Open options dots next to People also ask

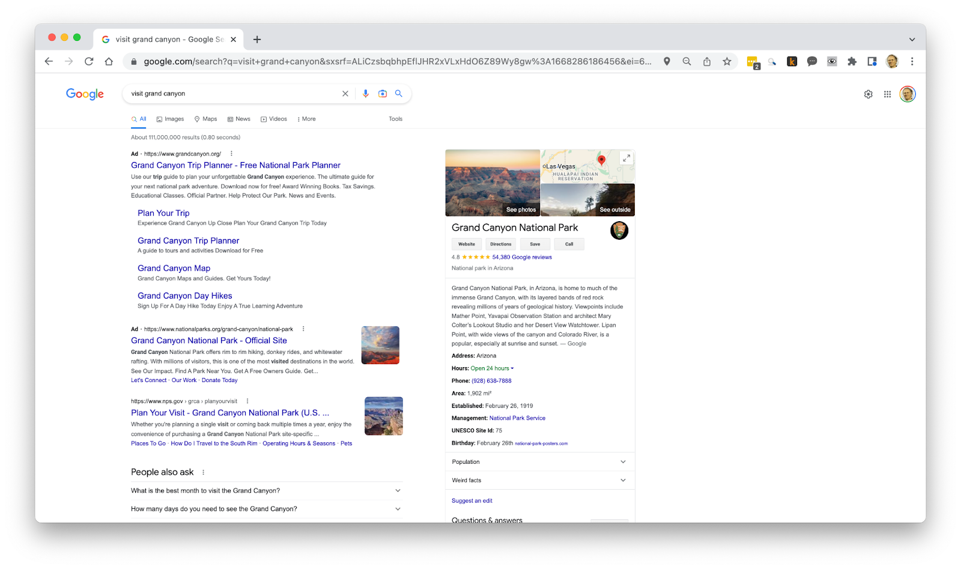coord(204,472)
